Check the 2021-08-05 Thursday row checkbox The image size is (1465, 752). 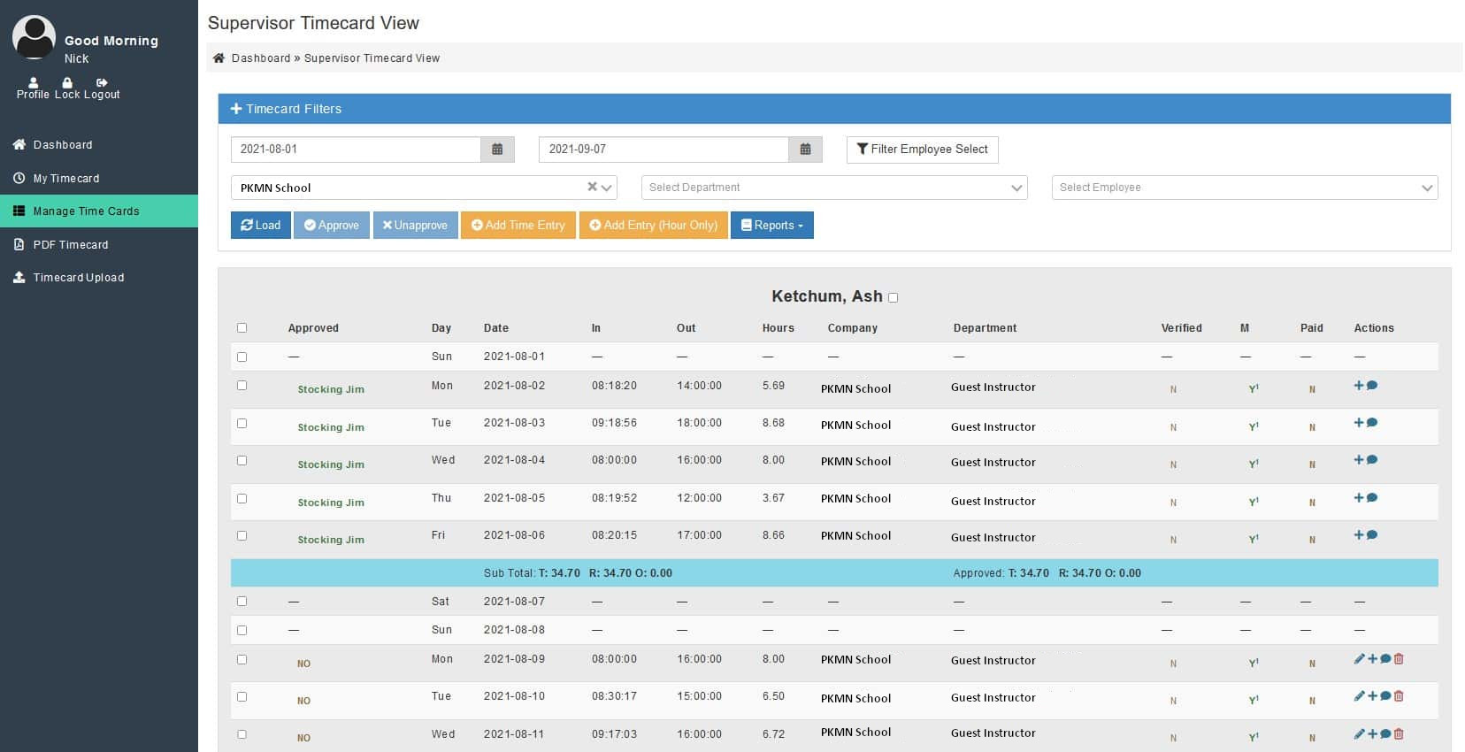(242, 499)
